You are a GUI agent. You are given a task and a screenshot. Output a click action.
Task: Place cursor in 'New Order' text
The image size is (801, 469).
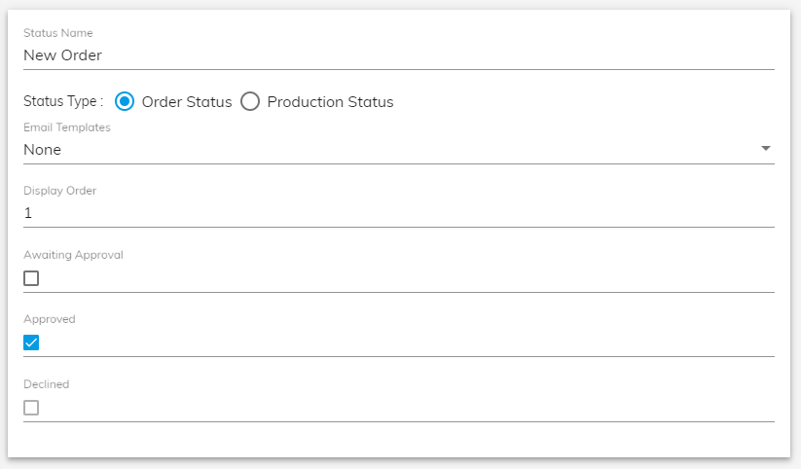[63, 55]
